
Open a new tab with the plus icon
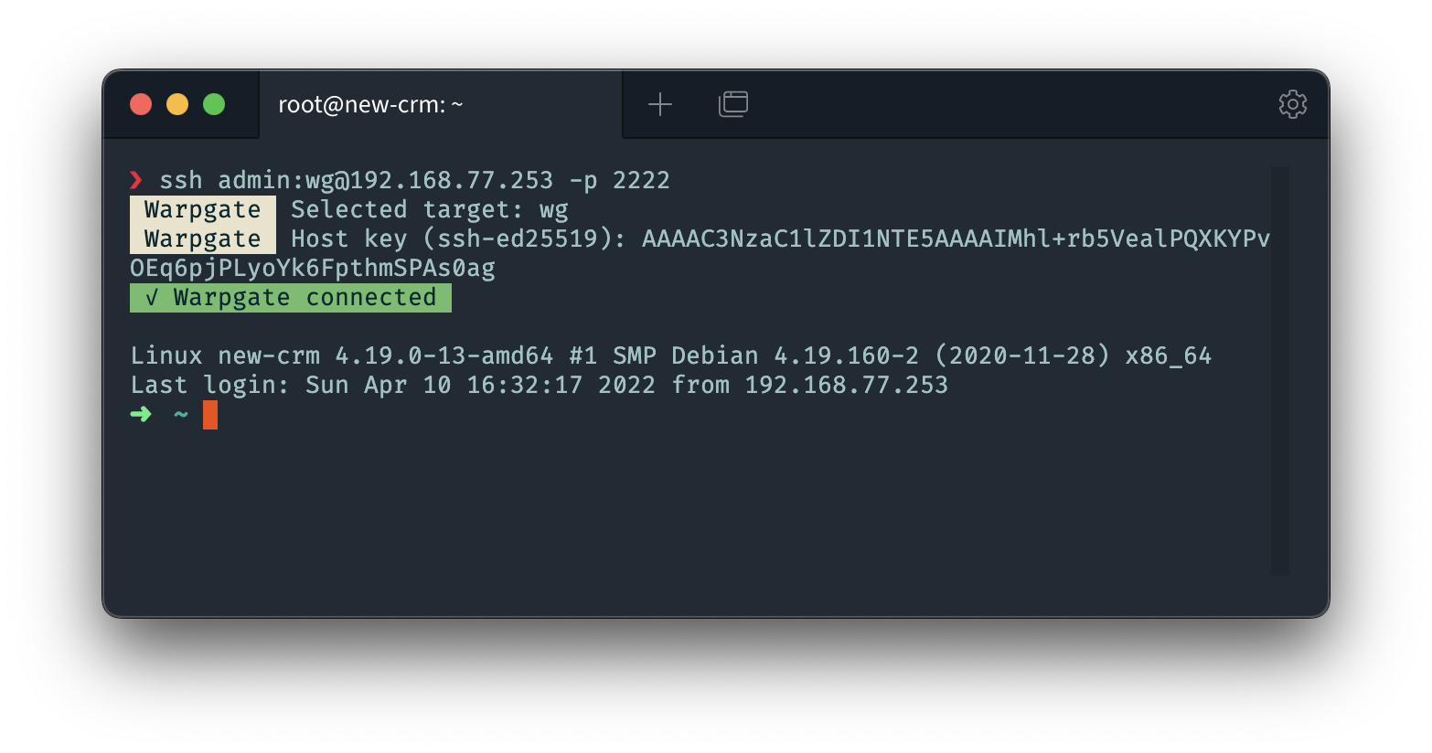[x=659, y=105]
